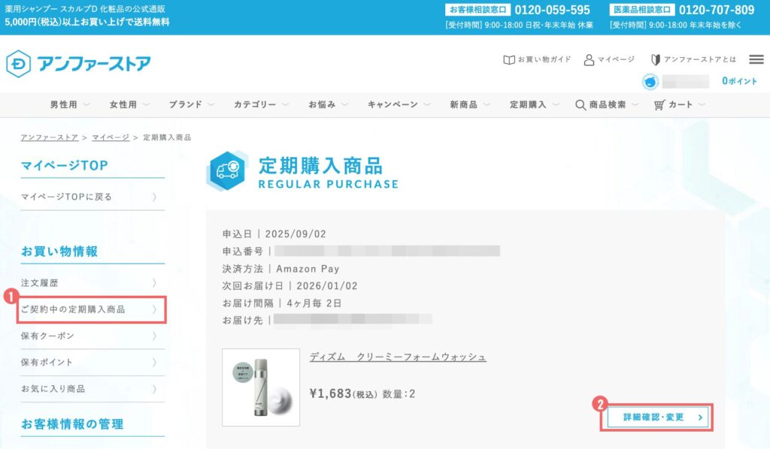Open the 新商品 menu
This screenshot has height=449, width=770.
463,104
